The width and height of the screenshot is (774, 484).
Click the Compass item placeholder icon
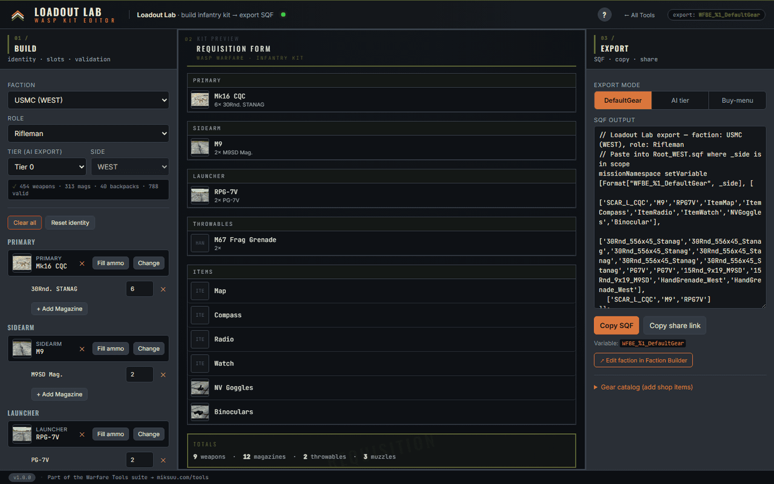click(x=200, y=315)
